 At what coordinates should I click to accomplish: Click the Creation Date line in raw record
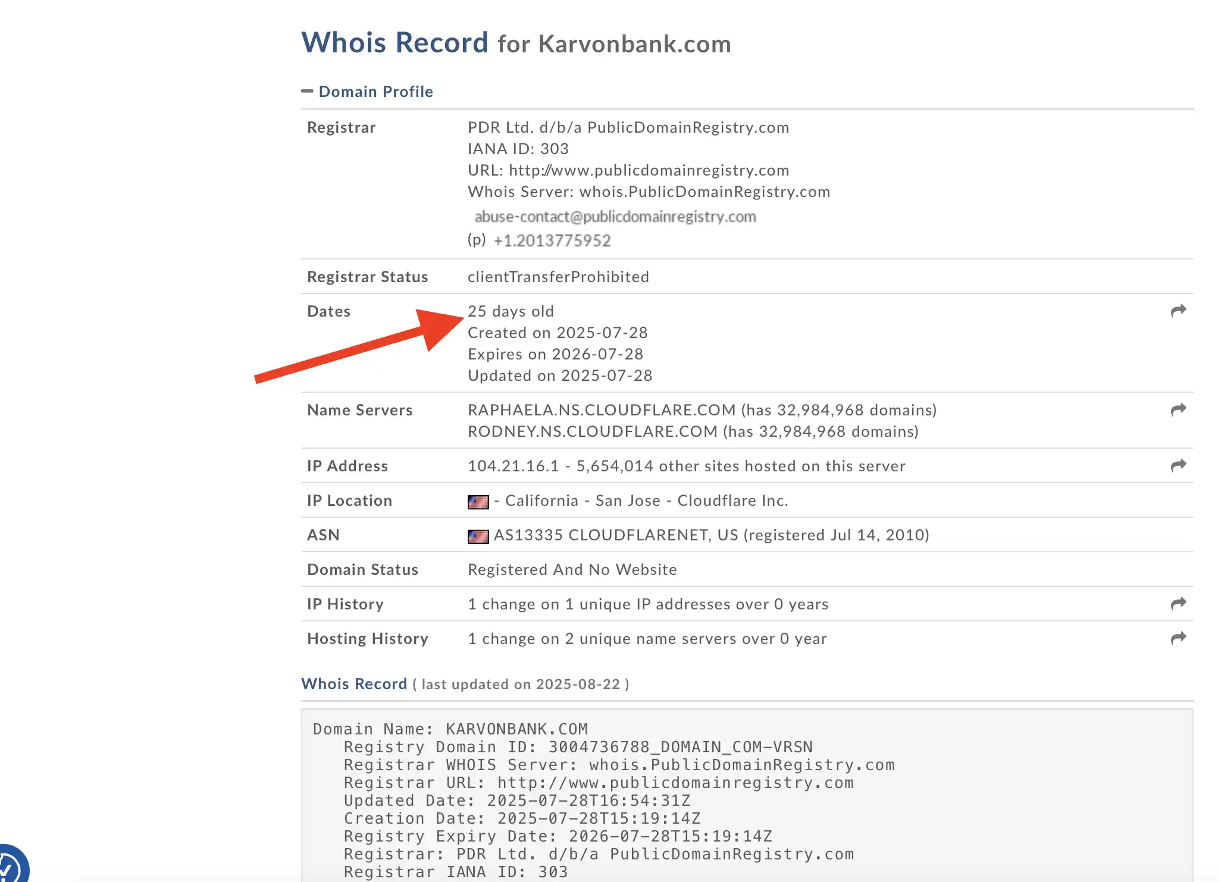522,818
